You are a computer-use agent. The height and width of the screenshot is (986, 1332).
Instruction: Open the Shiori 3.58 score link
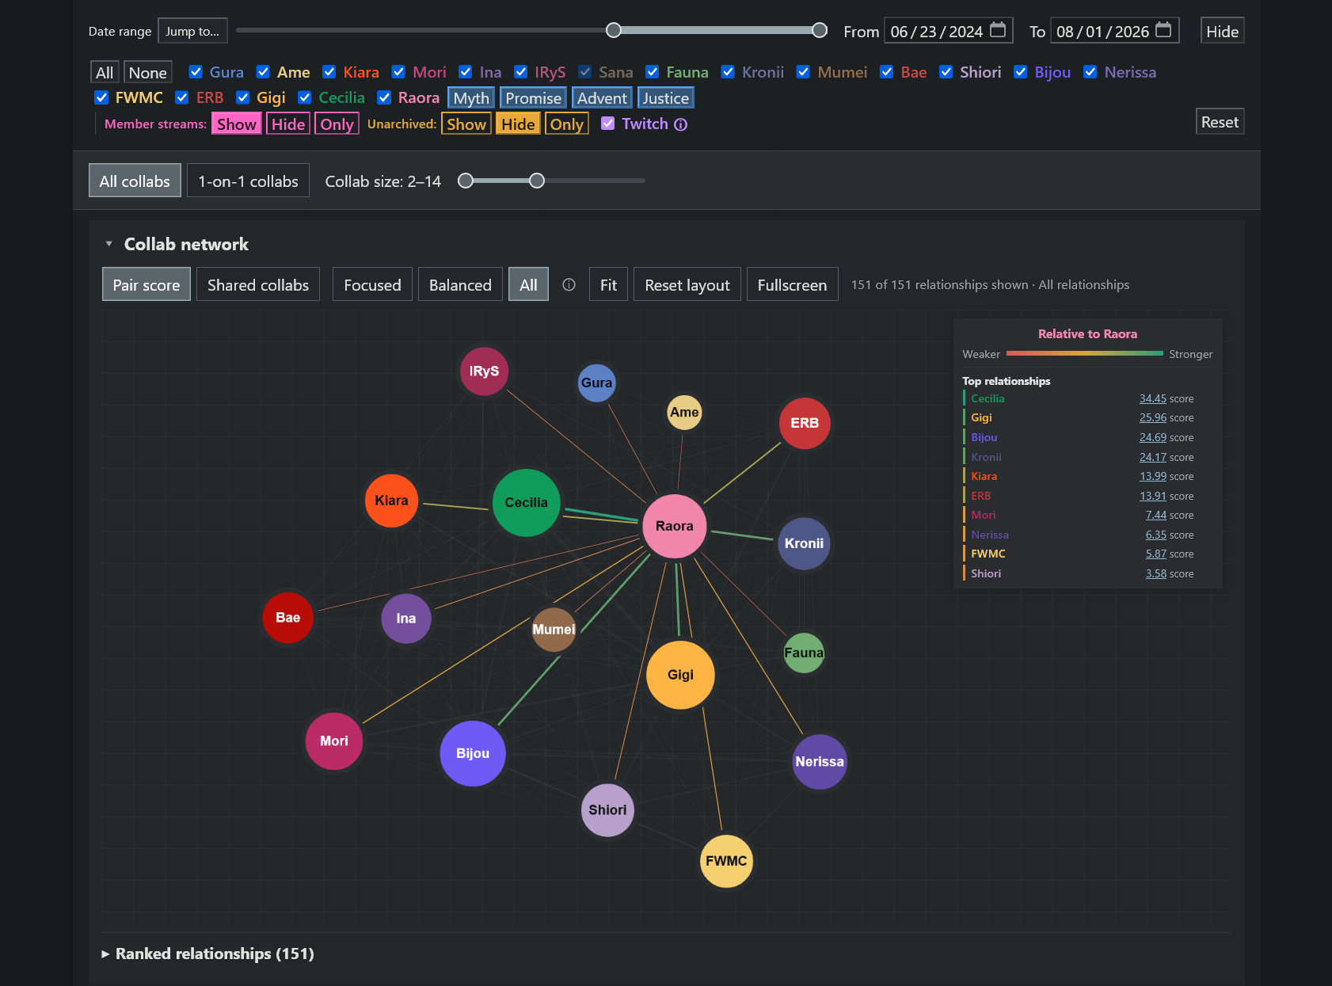coord(1156,573)
